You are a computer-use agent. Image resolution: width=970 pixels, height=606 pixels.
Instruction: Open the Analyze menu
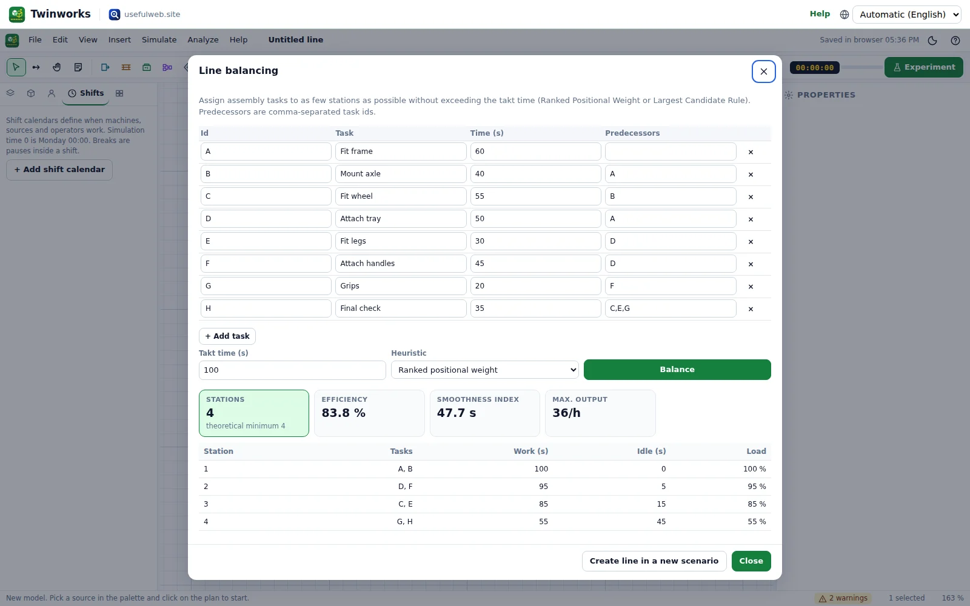tap(203, 40)
